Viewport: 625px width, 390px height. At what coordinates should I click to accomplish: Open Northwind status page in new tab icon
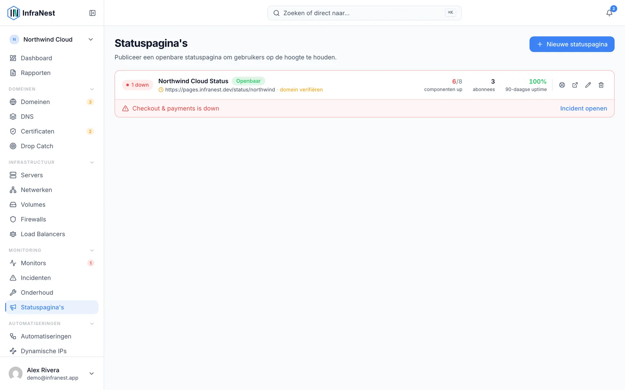(575, 85)
